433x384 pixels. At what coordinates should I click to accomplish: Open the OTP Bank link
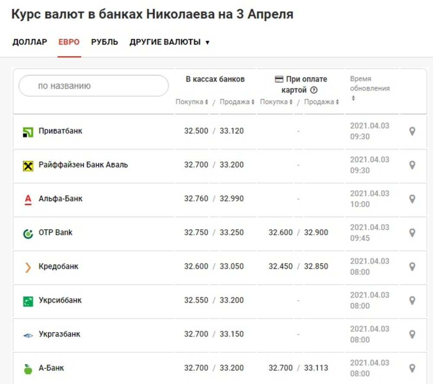coord(55,233)
